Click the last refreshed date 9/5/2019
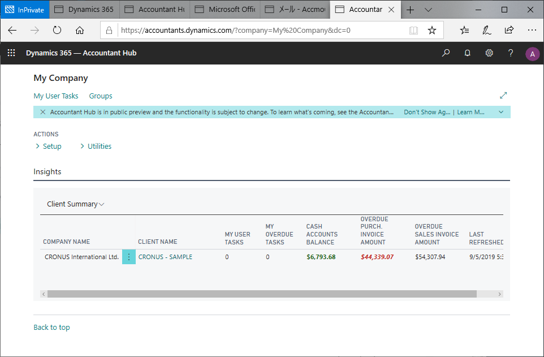The width and height of the screenshot is (544, 357). 486,257
